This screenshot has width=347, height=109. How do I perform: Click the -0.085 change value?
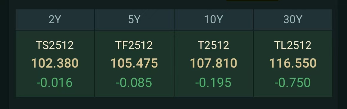tap(134, 83)
